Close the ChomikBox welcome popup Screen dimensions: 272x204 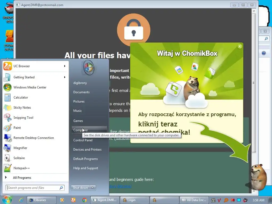tap(240, 46)
